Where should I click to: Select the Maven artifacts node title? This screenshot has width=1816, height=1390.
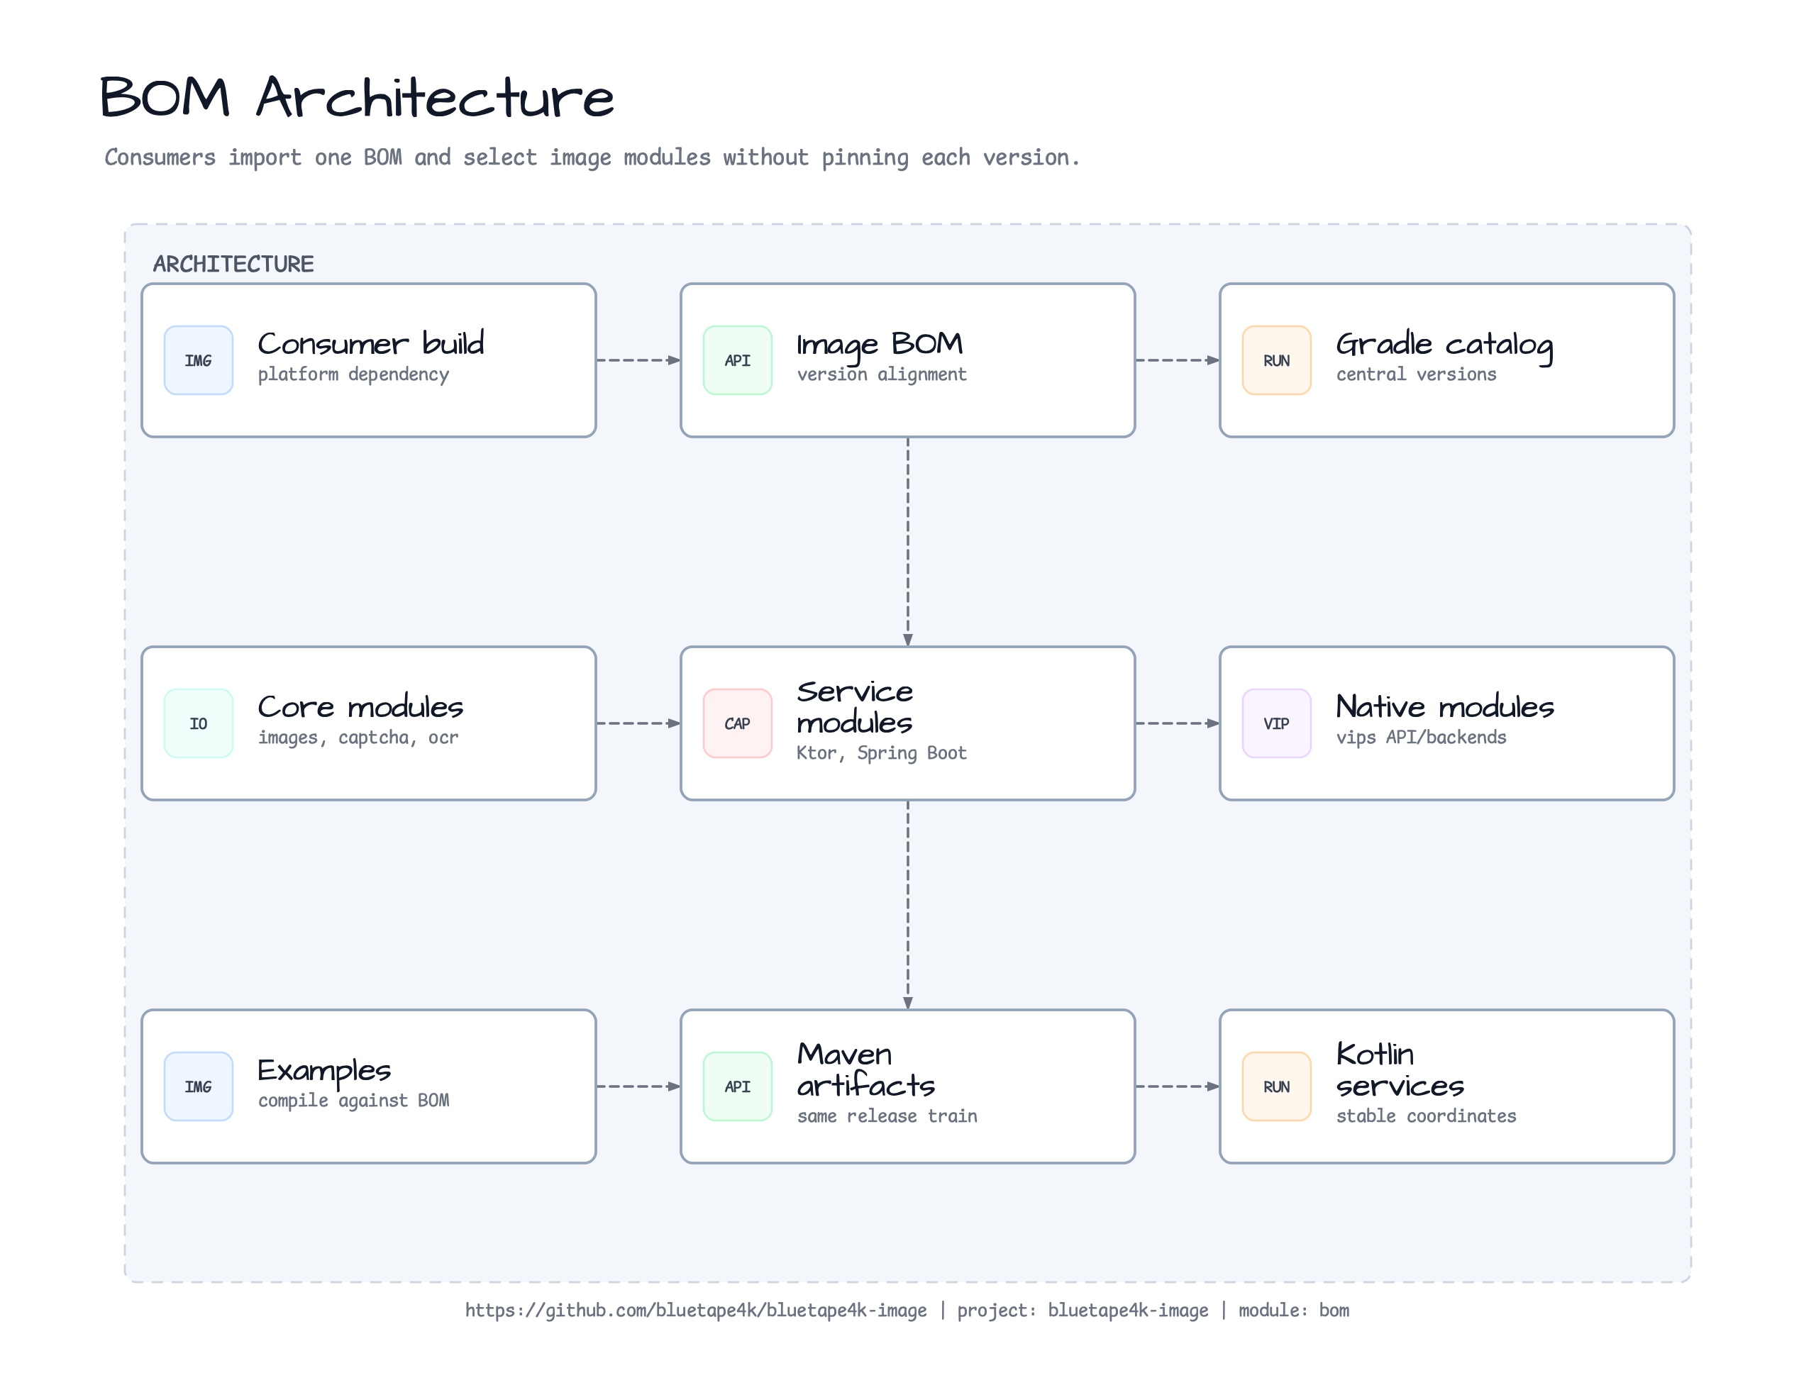865,1069
